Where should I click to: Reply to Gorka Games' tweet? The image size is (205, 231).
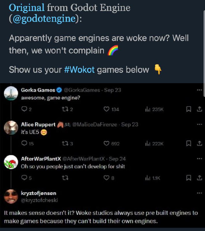coord(24,109)
